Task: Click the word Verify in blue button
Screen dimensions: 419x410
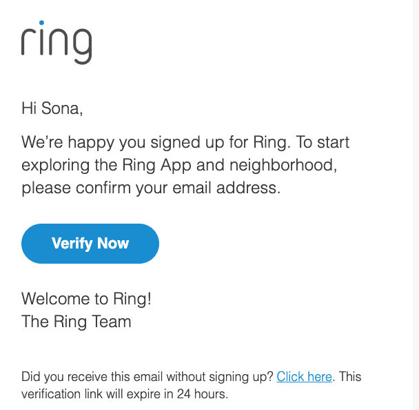Action: click(x=72, y=243)
